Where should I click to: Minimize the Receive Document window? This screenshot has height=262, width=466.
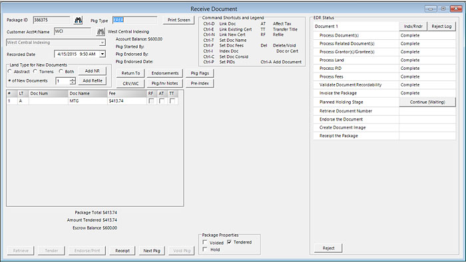(430, 9)
